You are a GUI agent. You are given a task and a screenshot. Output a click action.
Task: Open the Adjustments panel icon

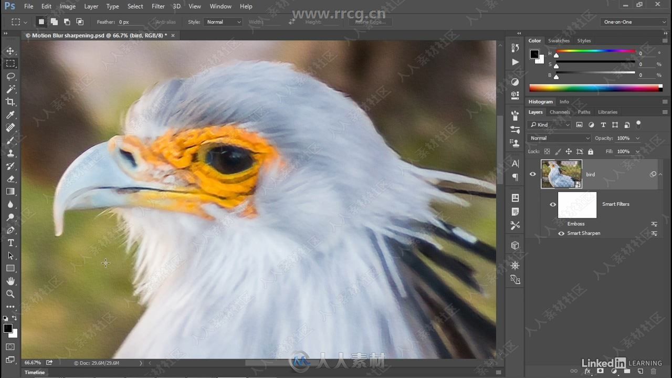pos(515,82)
